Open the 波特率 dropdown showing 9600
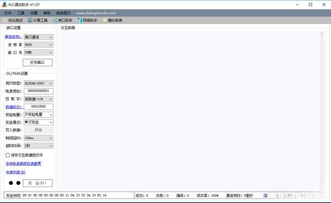 point(39,45)
